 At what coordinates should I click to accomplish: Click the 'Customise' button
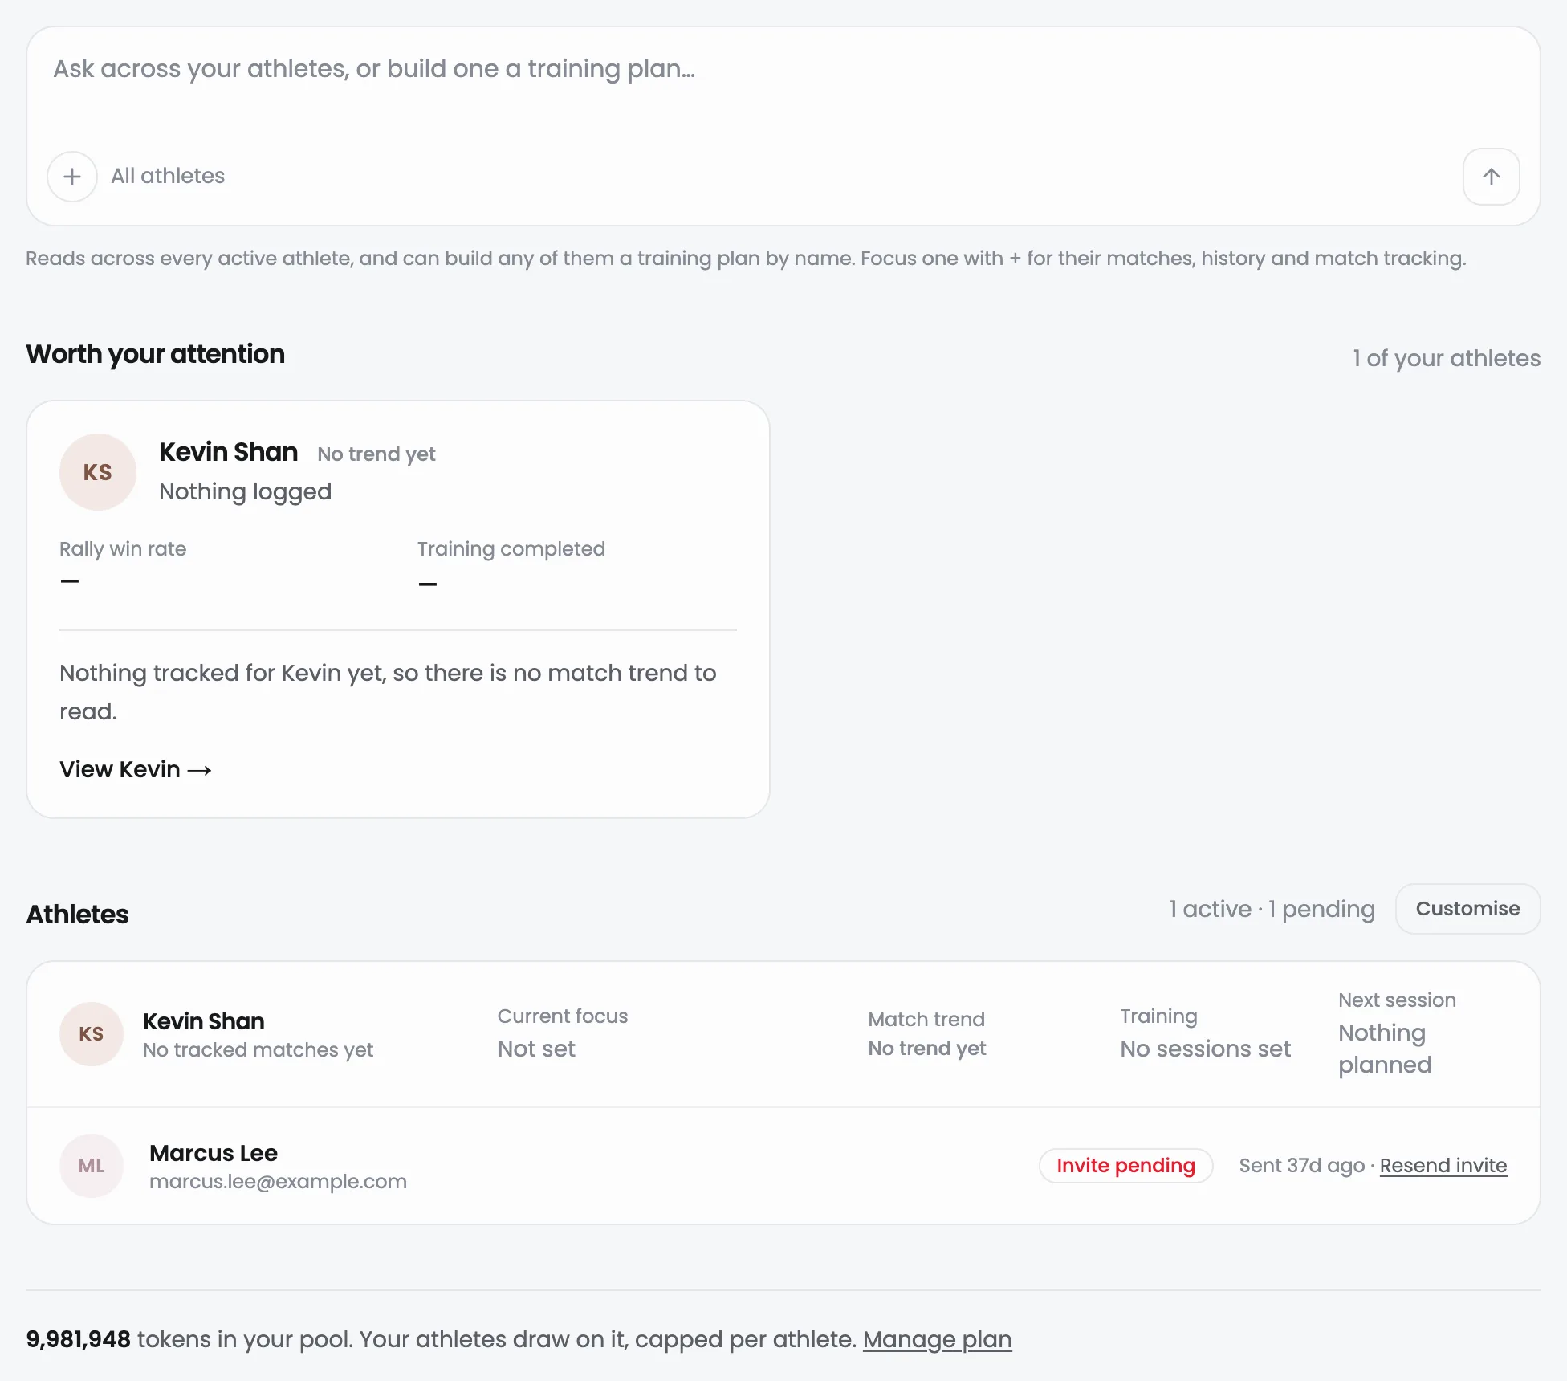[1467, 909]
